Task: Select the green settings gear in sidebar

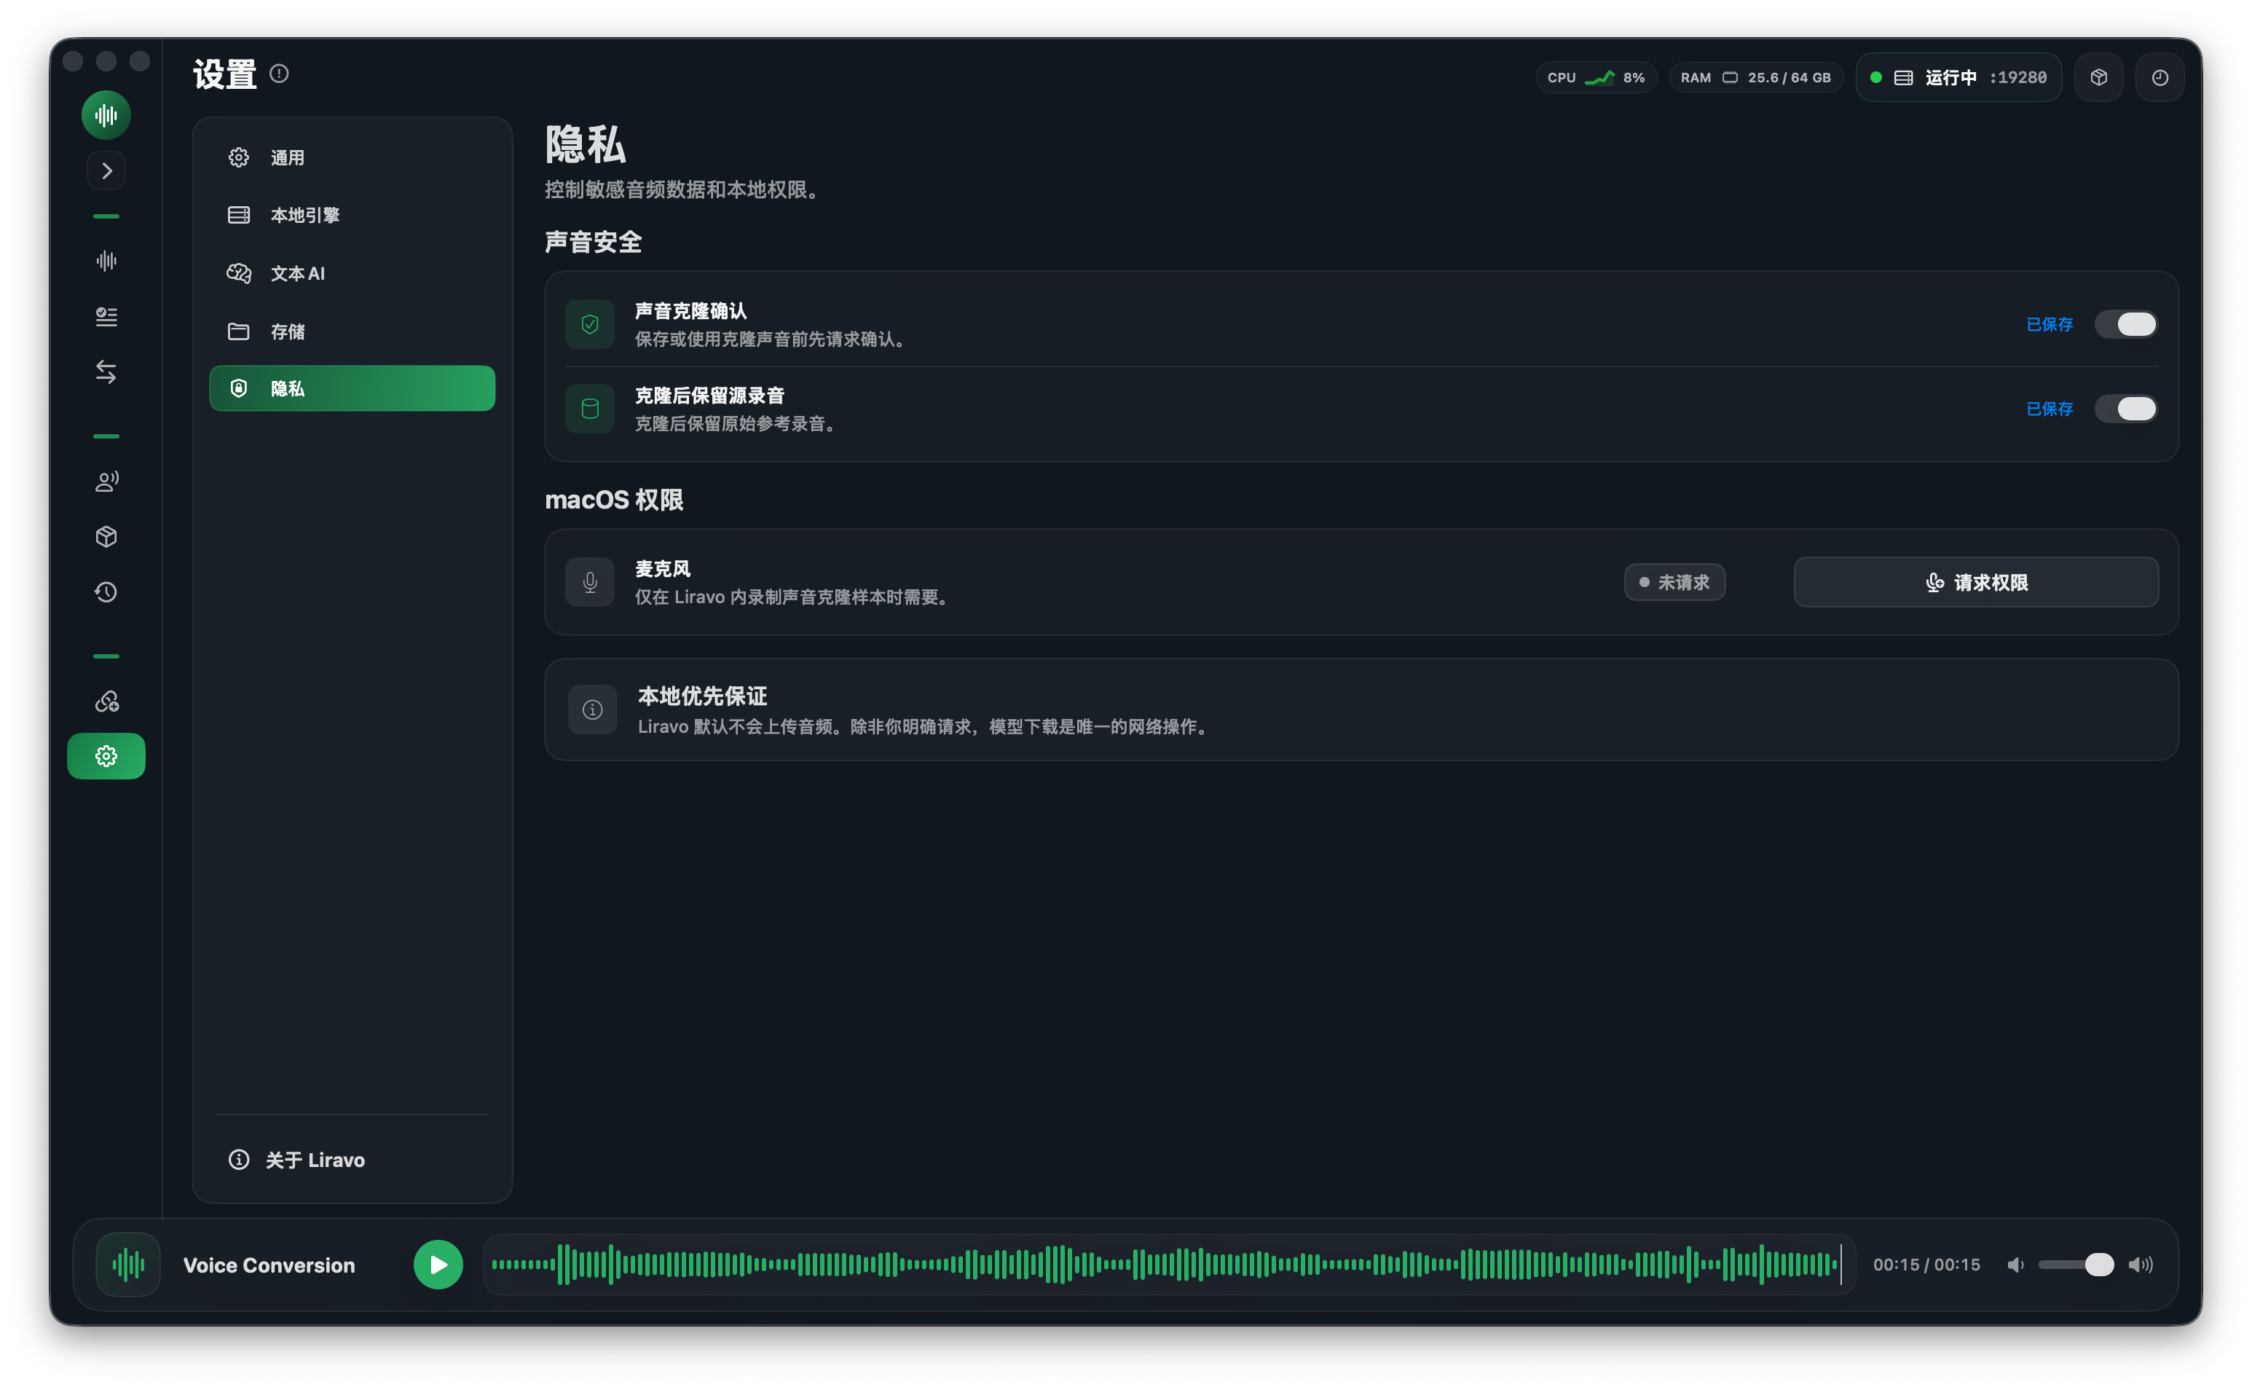Action: pos(106,756)
